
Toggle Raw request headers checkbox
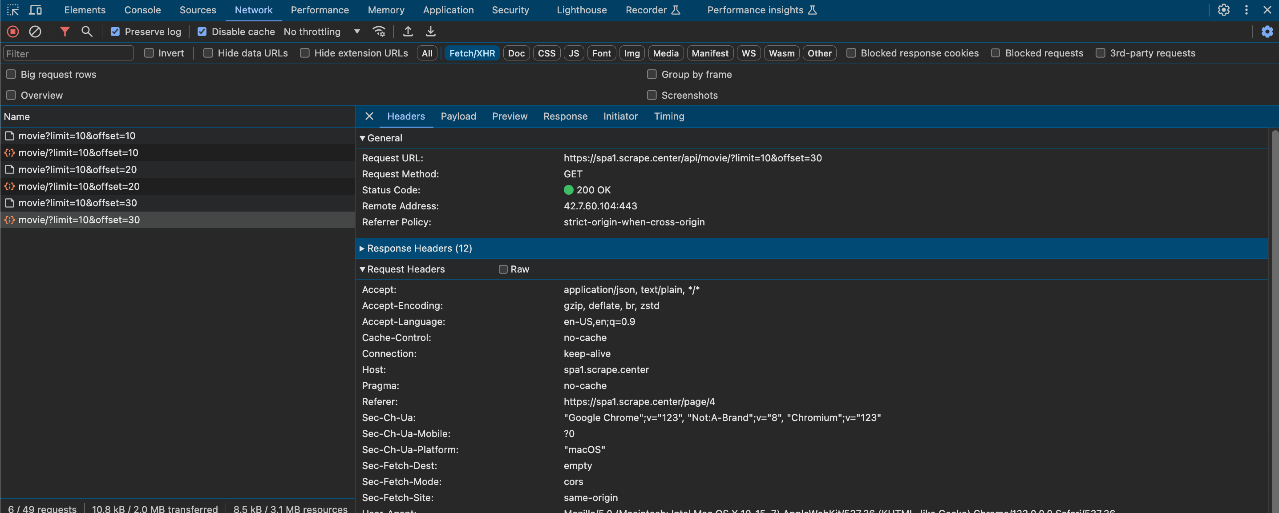(503, 269)
